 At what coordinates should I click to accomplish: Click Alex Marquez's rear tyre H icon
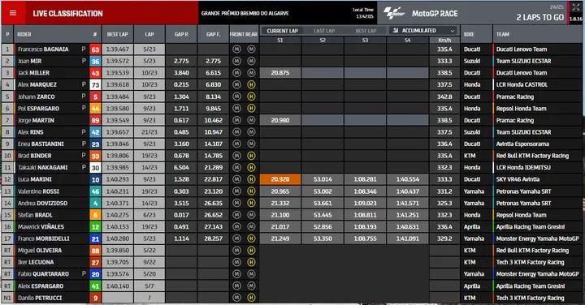[251, 85]
